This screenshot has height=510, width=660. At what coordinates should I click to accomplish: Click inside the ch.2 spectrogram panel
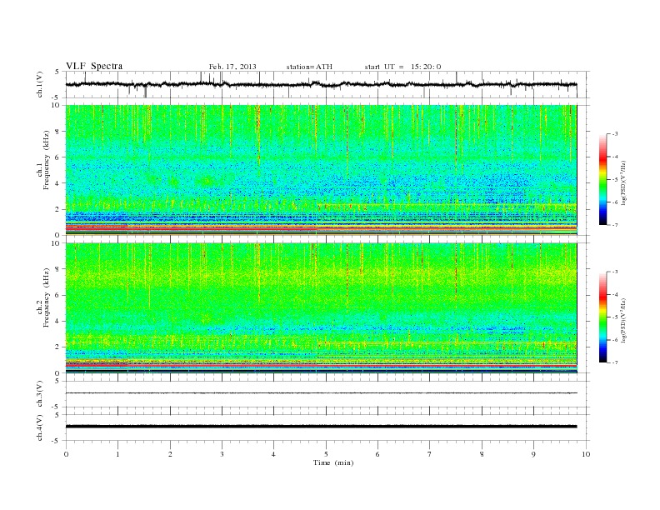pos(321,308)
